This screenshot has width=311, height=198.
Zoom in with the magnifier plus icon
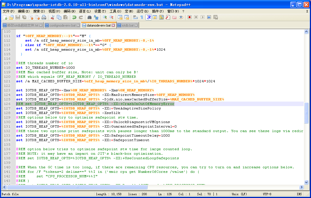105,18
